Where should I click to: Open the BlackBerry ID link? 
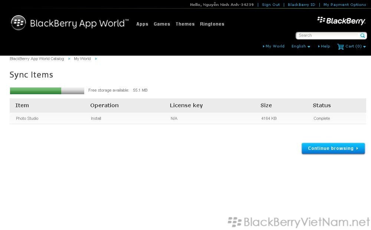coord(301,4)
